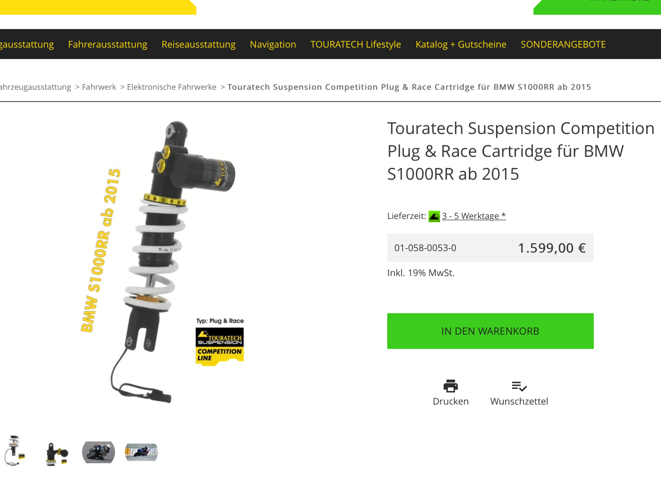Navigate to Fahrwerk breadcrumb
Image resolution: width=661 pixels, height=496 pixels.
pos(99,87)
